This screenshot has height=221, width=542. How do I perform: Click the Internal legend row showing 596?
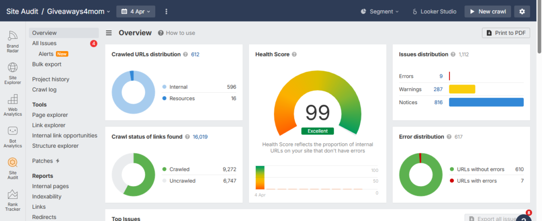(199, 87)
